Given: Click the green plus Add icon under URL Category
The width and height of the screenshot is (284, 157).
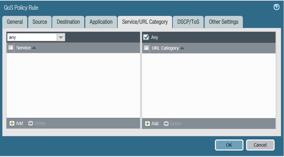Looking at the screenshot, I should 148,124.
